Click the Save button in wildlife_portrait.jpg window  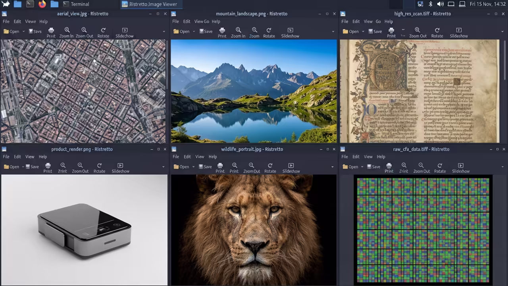click(x=205, y=167)
